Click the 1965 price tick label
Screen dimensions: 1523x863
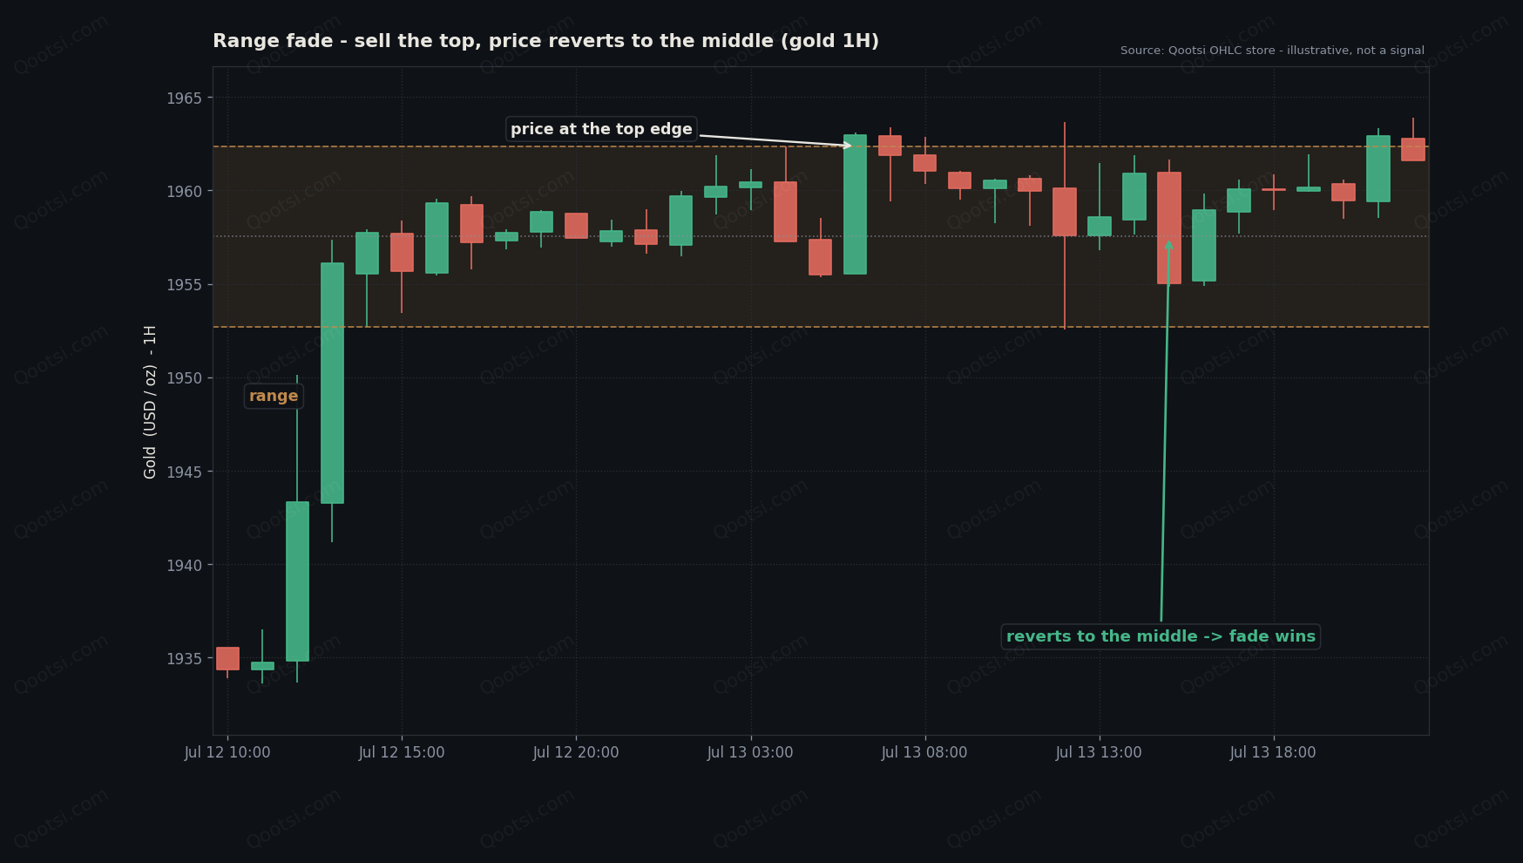[x=184, y=98]
